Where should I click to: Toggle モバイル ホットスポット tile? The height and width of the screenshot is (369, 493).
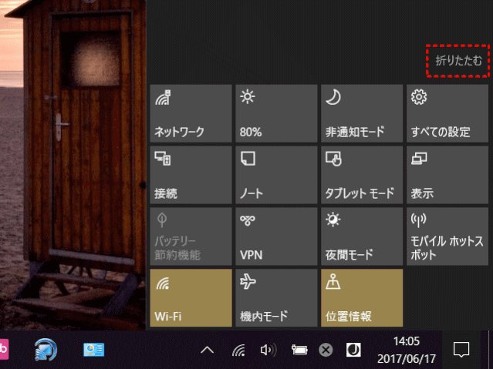click(x=447, y=236)
